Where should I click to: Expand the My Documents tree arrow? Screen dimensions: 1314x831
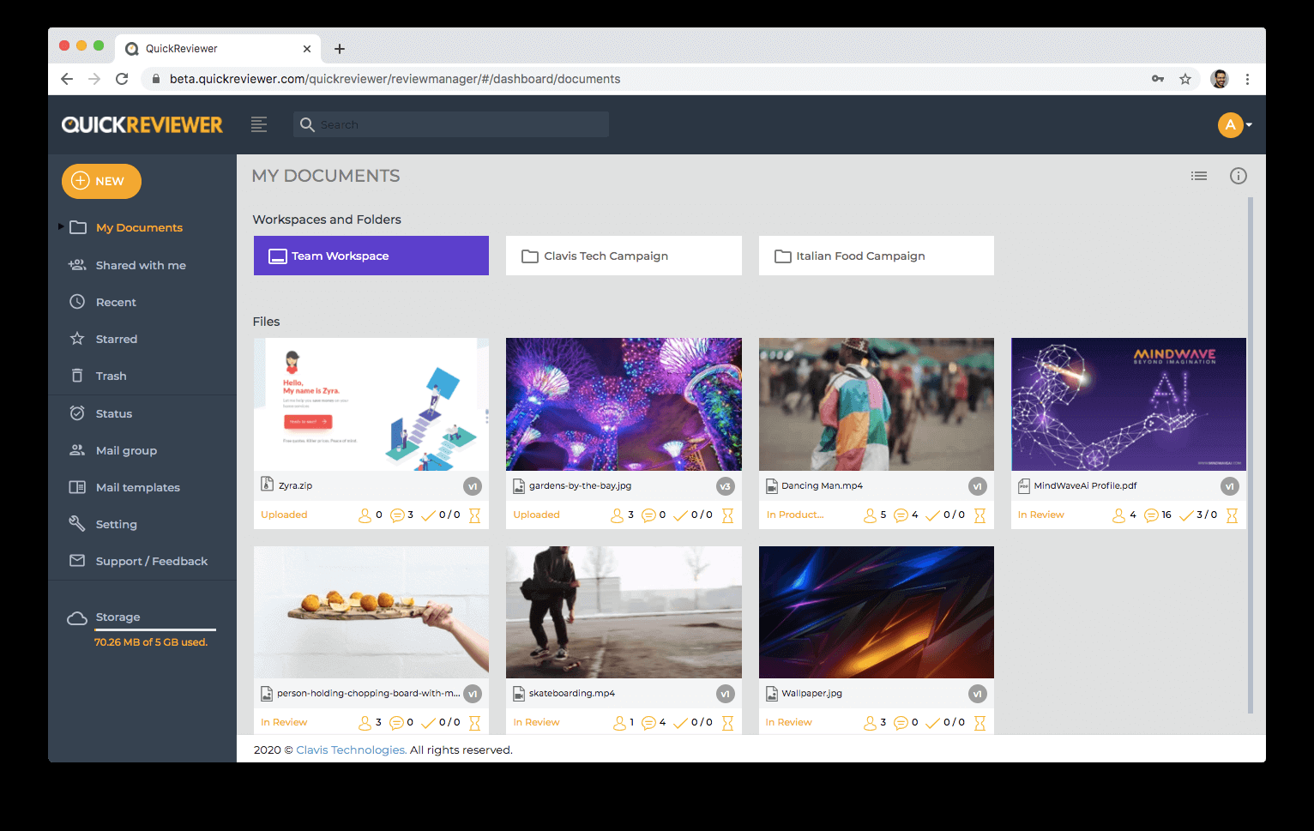coord(61,226)
